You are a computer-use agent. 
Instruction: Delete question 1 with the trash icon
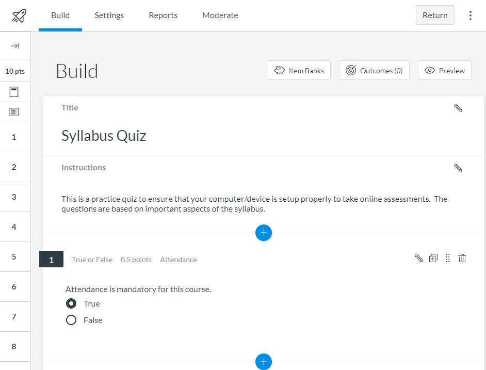coord(462,258)
